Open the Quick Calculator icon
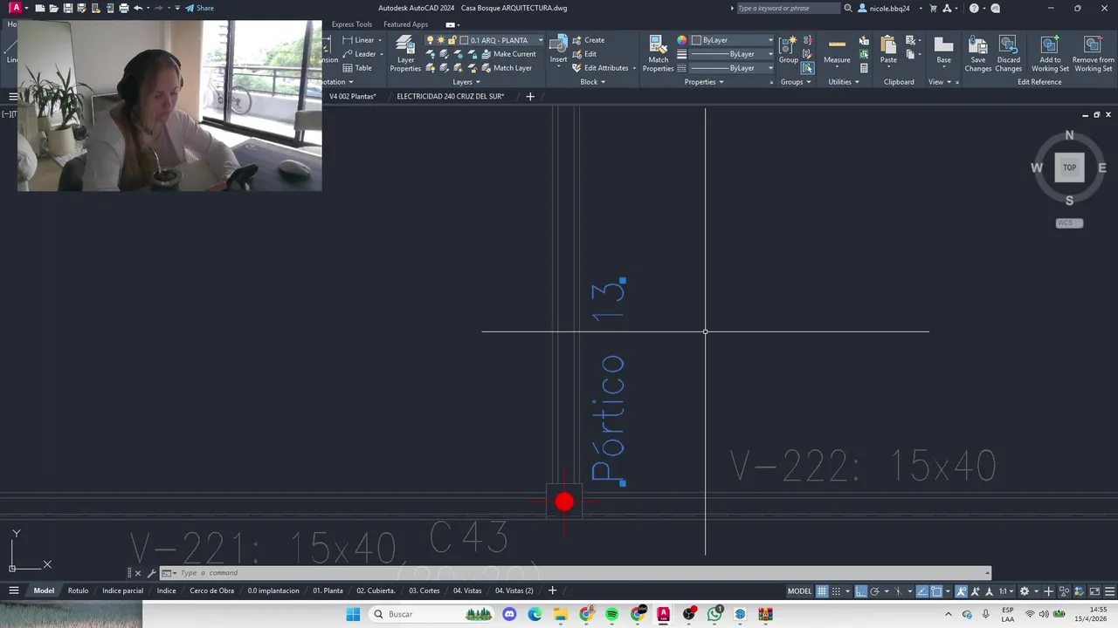The image size is (1118, 628). [864, 68]
